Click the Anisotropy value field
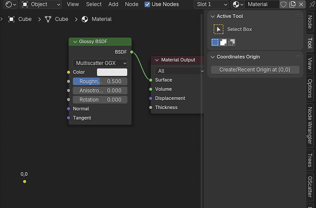The image size is (316, 208). pyautogui.click(x=100, y=91)
